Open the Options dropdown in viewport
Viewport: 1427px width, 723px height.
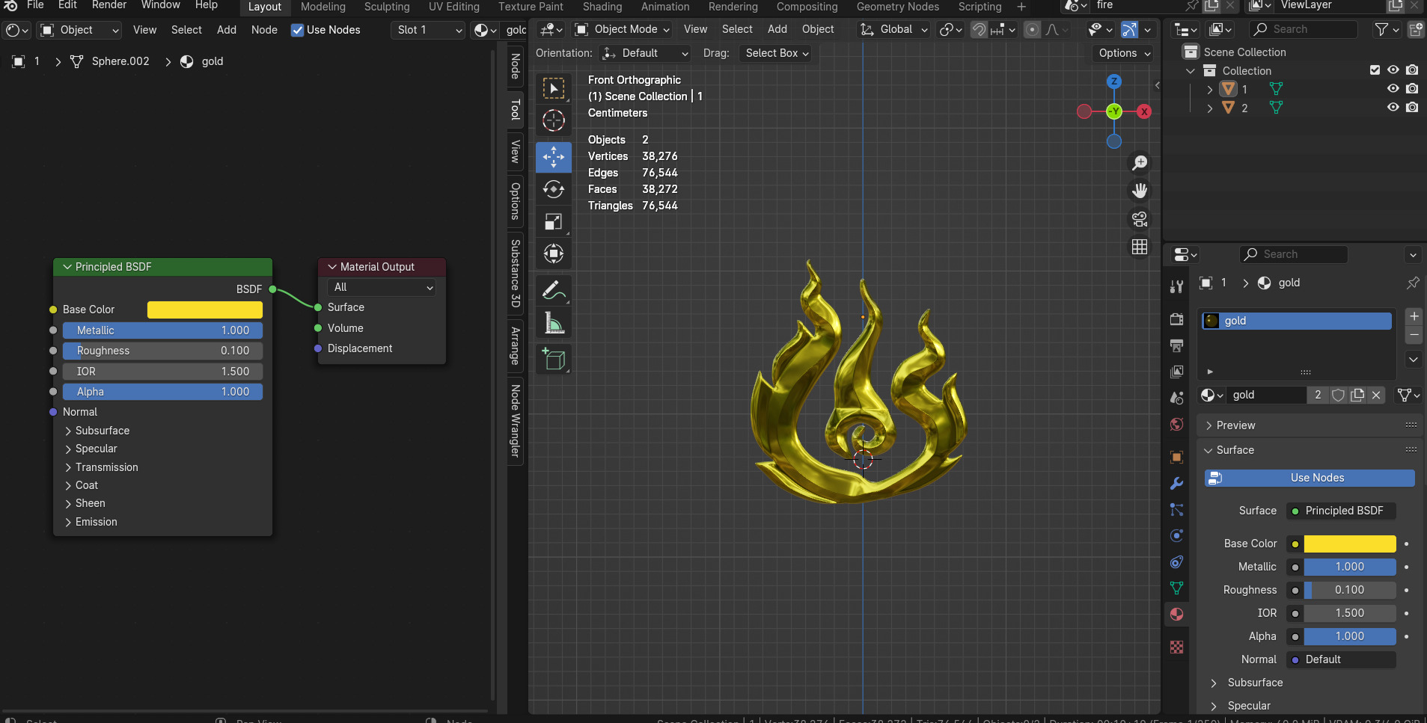click(x=1123, y=53)
